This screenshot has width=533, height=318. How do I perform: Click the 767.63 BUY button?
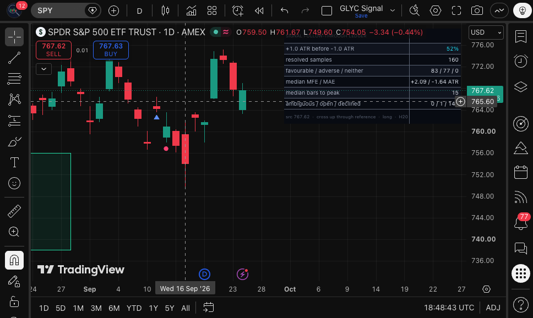point(111,50)
